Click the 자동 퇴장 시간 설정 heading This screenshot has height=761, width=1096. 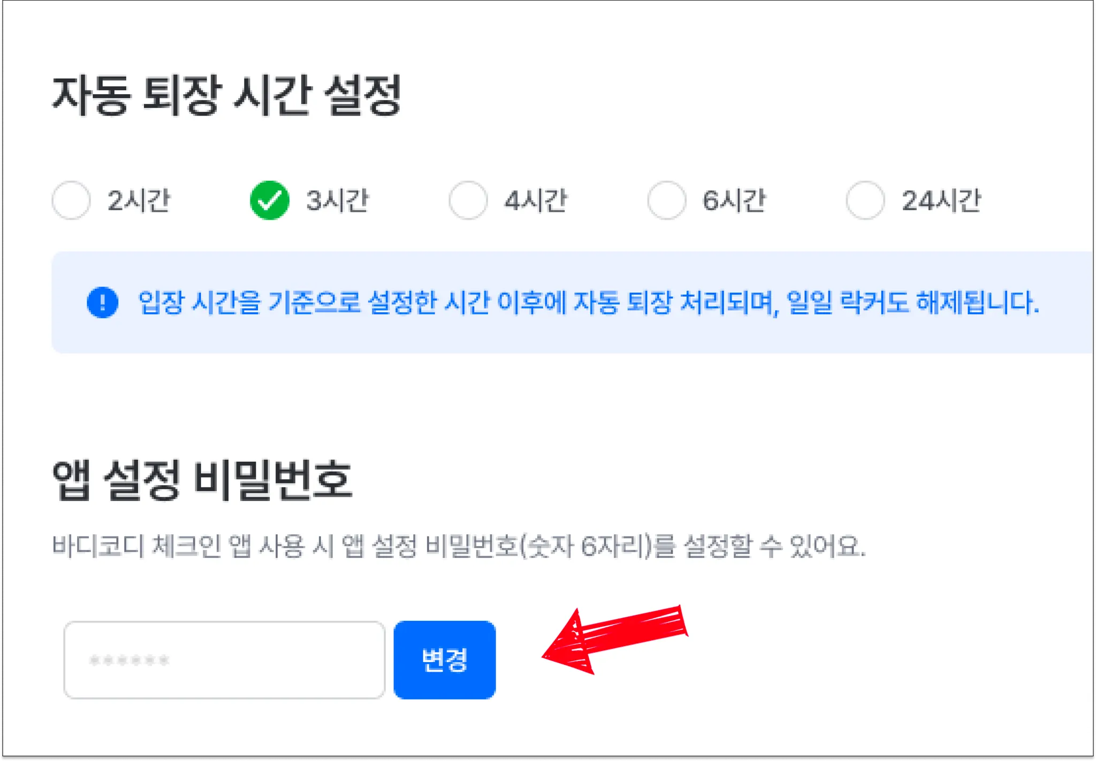226,95
